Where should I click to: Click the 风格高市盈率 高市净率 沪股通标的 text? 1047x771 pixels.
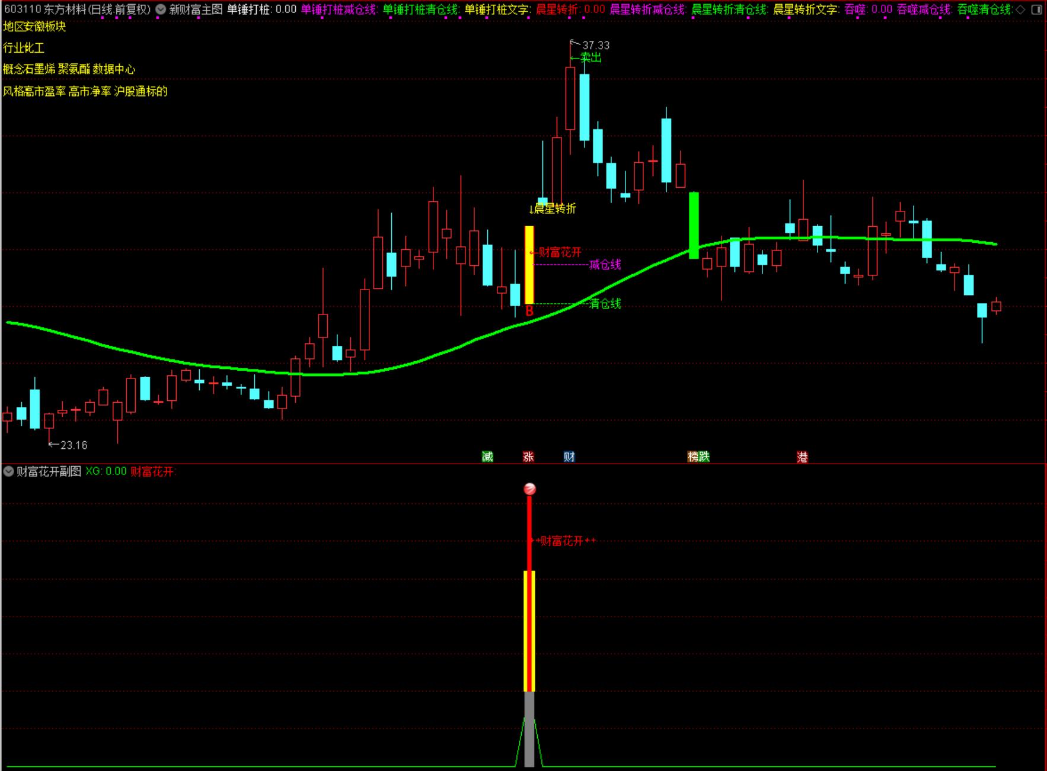pyautogui.click(x=85, y=91)
